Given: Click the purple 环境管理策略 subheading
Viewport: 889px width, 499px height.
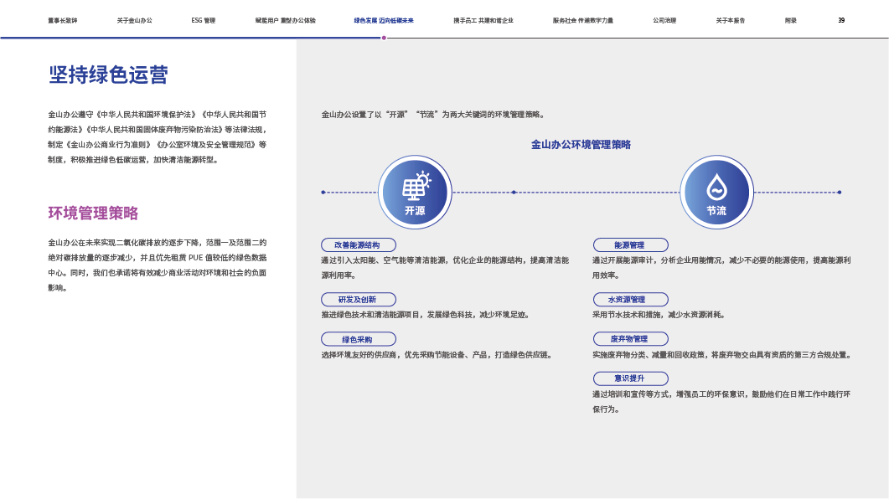Looking at the screenshot, I should (x=93, y=213).
